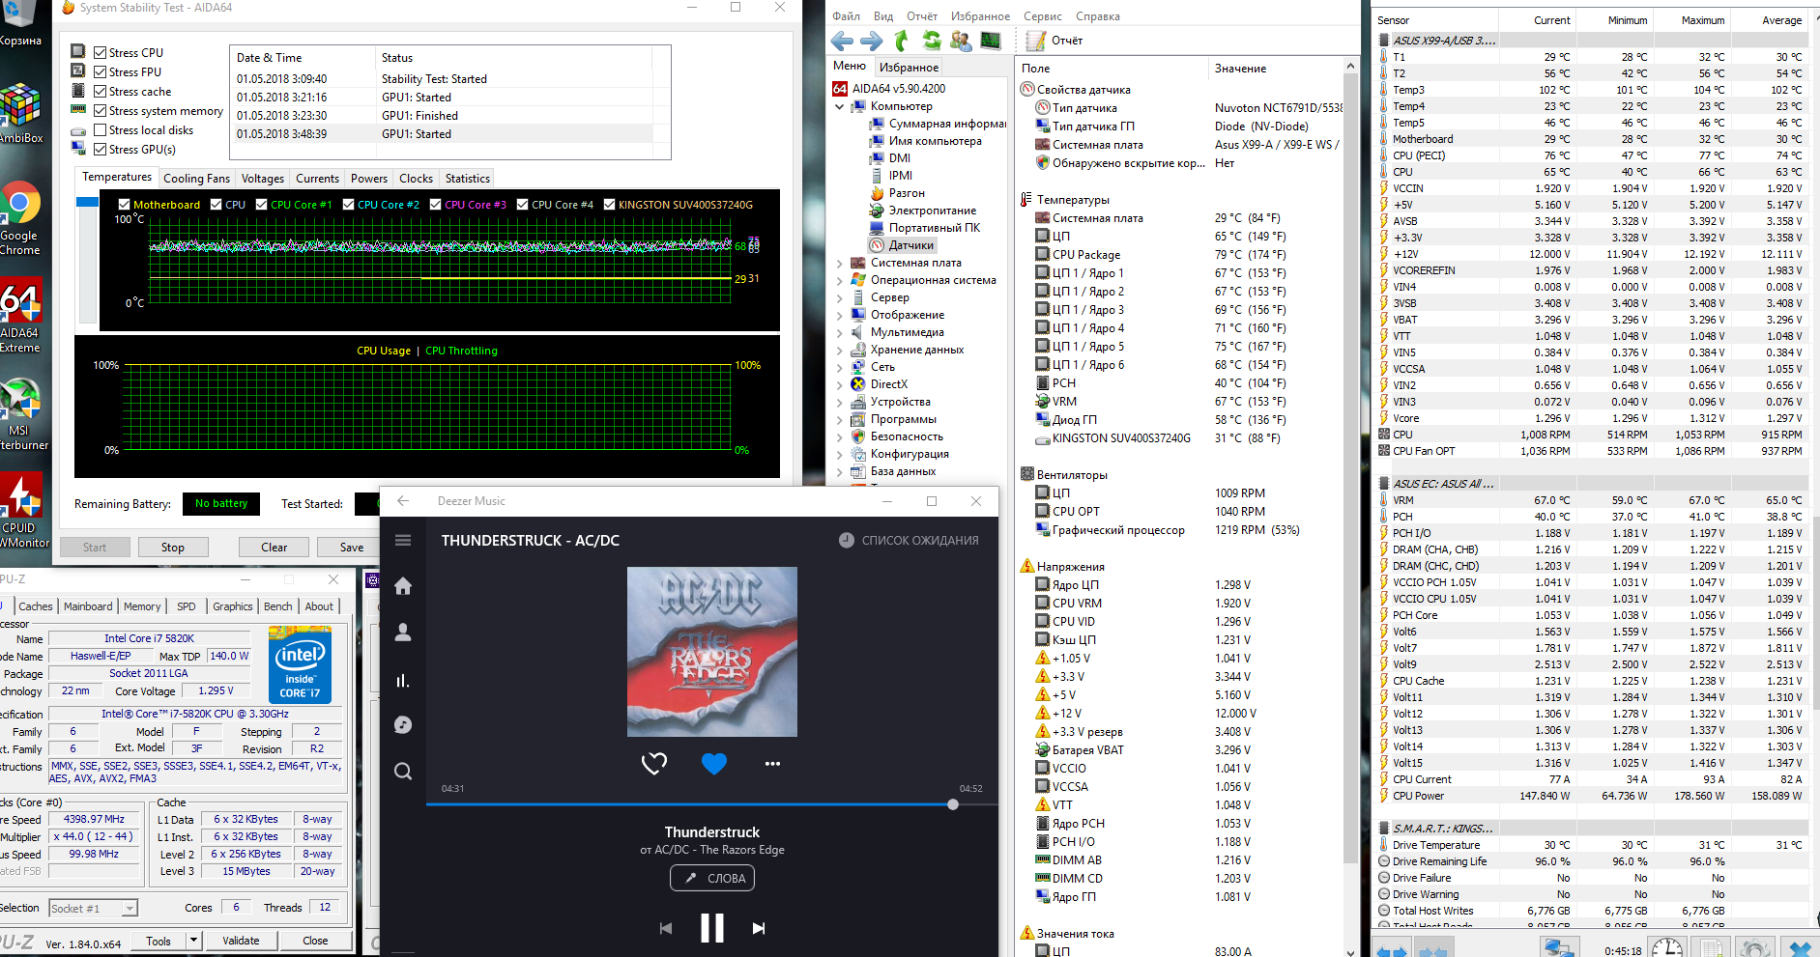Open Deezer search icon in sidebar
Image resolution: width=1820 pixels, height=957 pixels.
pos(403,772)
